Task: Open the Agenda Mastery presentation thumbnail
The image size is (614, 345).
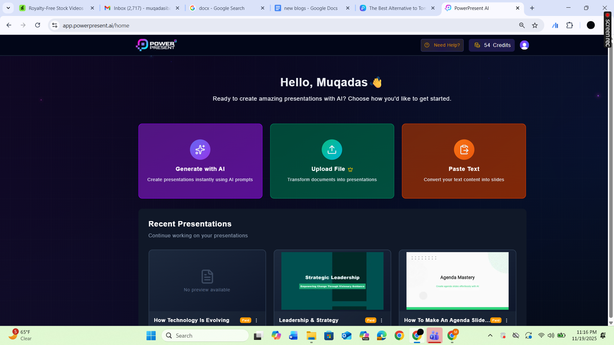Action: tap(457, 281)
